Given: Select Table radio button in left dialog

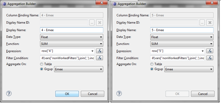Looking at the screenshot, I should click(42, 64).
